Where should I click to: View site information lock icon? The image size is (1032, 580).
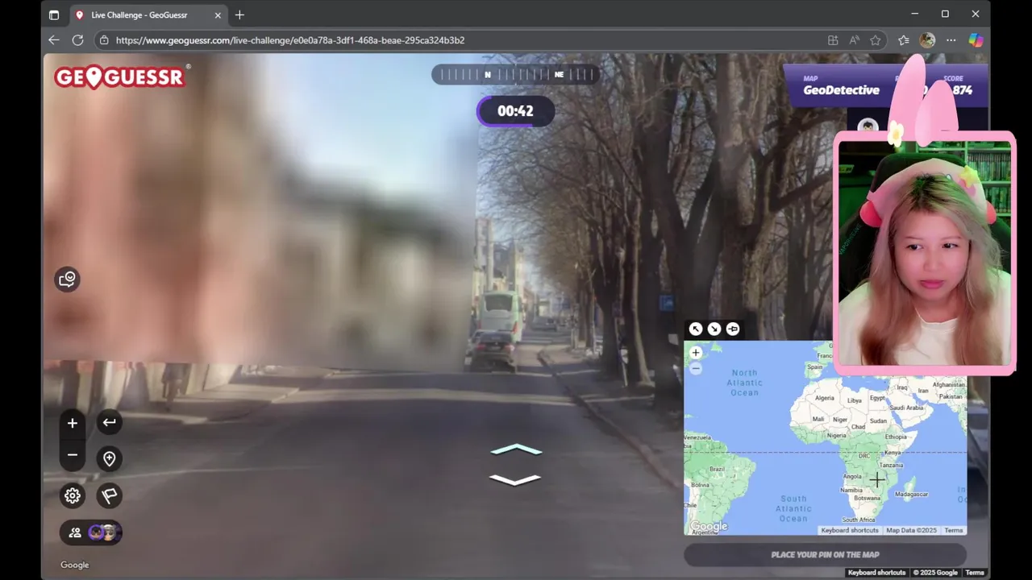[104, 40]
